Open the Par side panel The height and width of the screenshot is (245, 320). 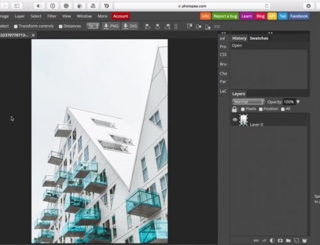[x=223, y=82]
